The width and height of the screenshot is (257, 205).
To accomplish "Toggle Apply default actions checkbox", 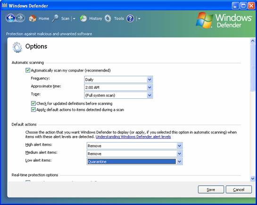I will (x=33, y=110).
